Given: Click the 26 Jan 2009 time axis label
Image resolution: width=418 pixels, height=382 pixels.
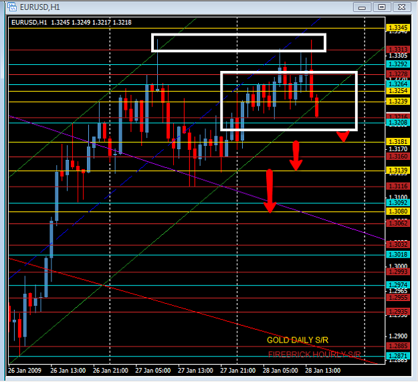Looking at the screenshot, I should coord(25,371).
